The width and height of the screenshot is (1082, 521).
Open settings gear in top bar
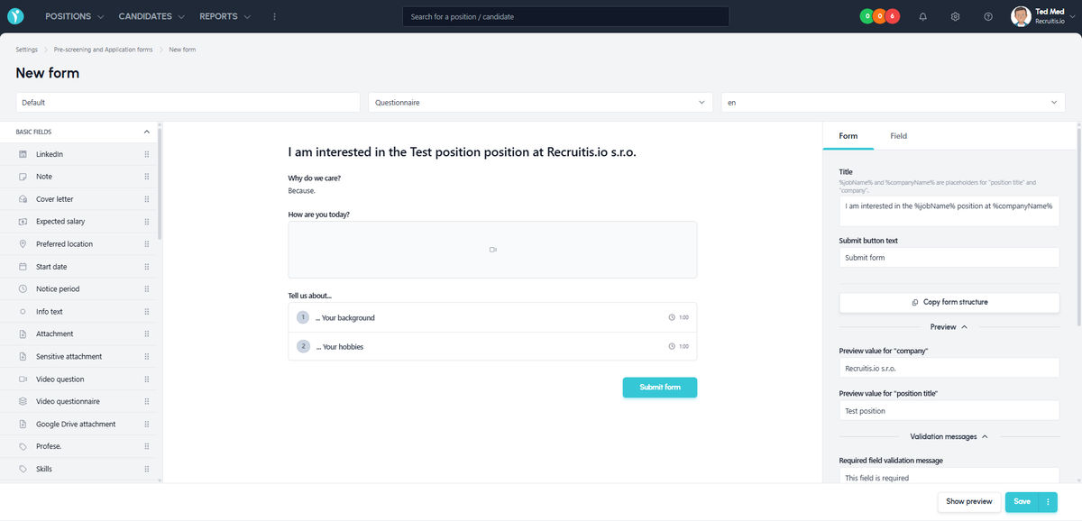click(x=955, y=16)
